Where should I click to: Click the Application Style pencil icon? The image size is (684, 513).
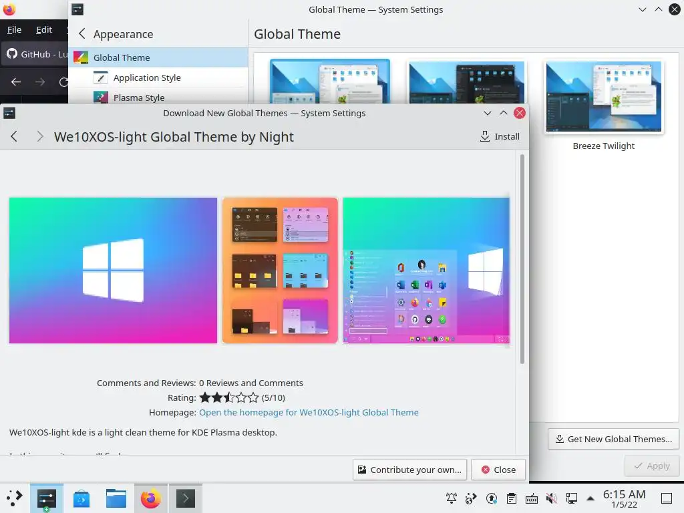101,77
